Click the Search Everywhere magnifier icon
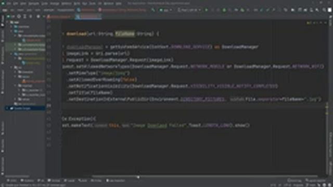 [x=324, y=10]
